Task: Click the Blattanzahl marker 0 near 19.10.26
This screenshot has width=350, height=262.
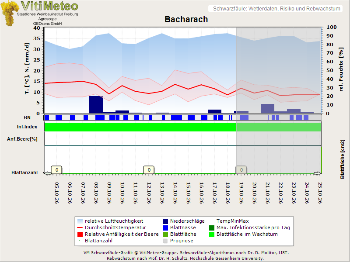Action: click(x=241, y=170)
